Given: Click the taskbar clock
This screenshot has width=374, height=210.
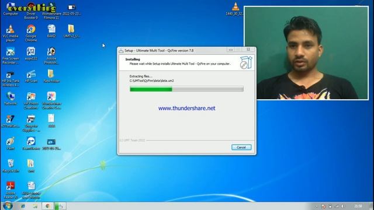Looking at the screenshot, I should coord(358,206).
